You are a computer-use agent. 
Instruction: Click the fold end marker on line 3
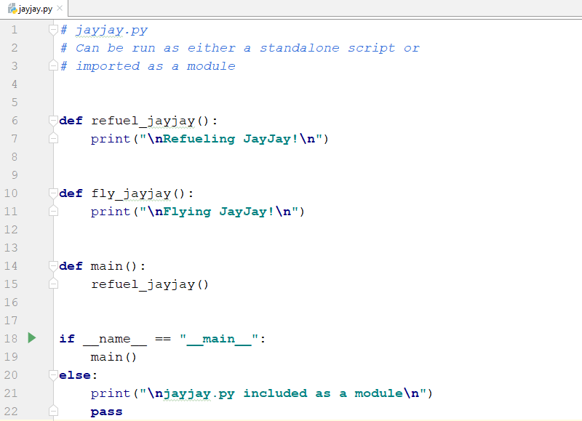(x=53, y=66)
